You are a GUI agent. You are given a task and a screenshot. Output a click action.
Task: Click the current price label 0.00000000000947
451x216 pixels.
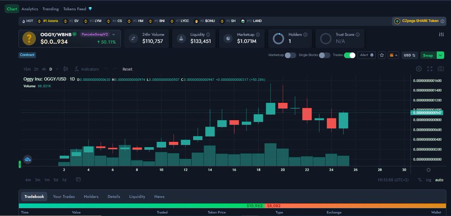[x=428, y=112]
